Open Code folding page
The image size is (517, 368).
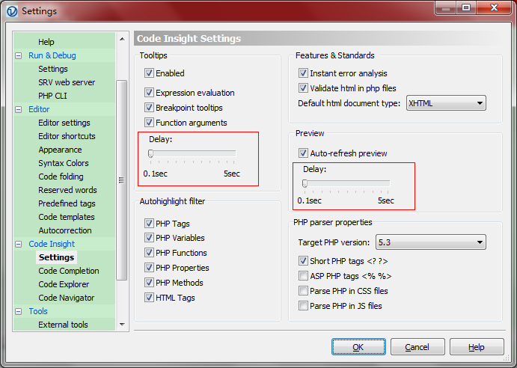[61, 177]
